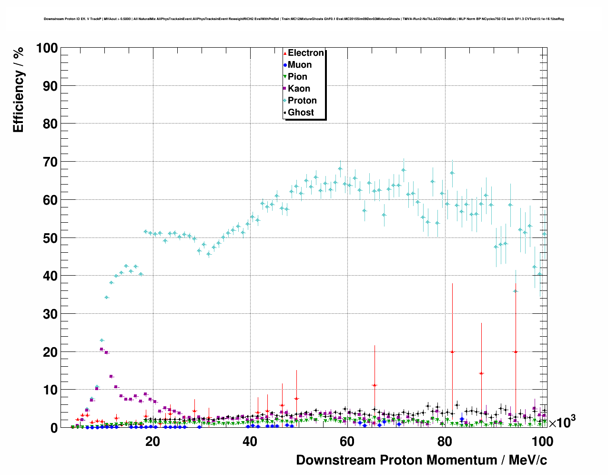Click the "Proton" legend label
608x475 pixels.
click(x=302, y=101)
